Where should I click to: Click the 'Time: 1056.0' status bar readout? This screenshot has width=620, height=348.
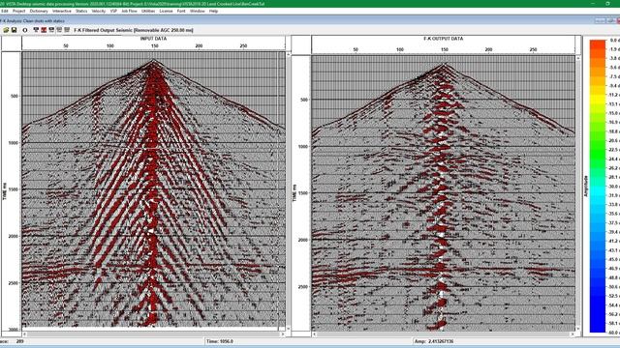220,341
